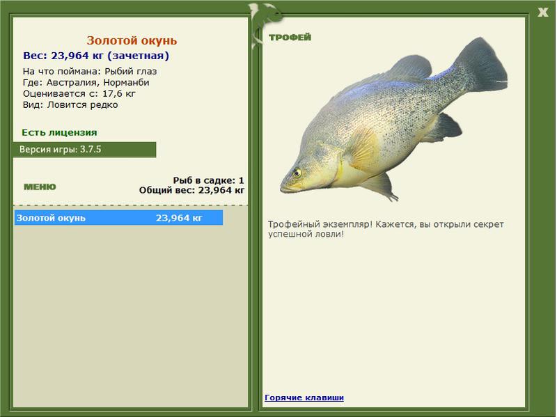Image resolution: width=557 pixels, height=417 pixels.
Task: Click the Золотой окунь fish name title
Action: pos(132,40)
